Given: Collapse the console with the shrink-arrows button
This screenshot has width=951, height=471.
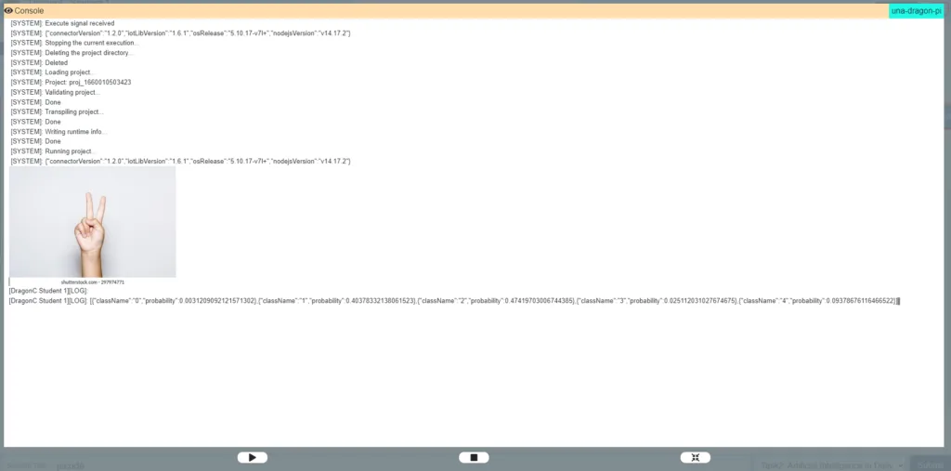Looking at the screenshot, I should [x=695, y=458].
